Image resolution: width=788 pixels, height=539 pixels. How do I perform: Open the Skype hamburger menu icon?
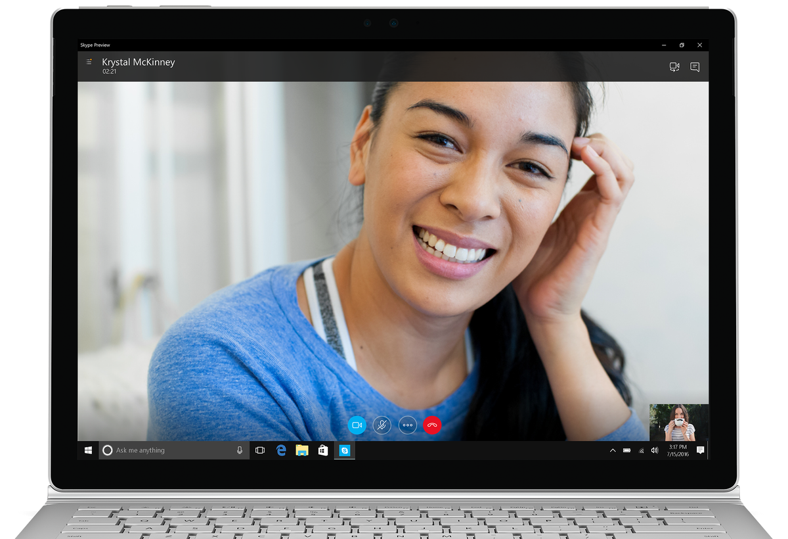(89, 62)
